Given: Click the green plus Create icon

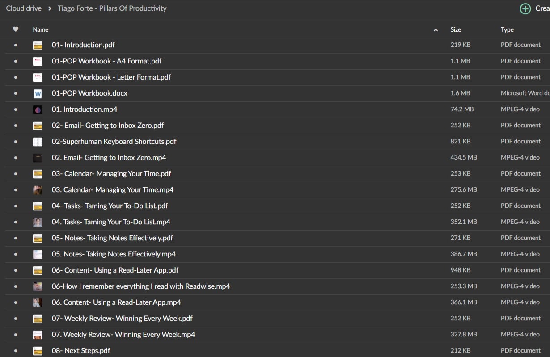Looking at the screenshot, I should pos(525,8).
